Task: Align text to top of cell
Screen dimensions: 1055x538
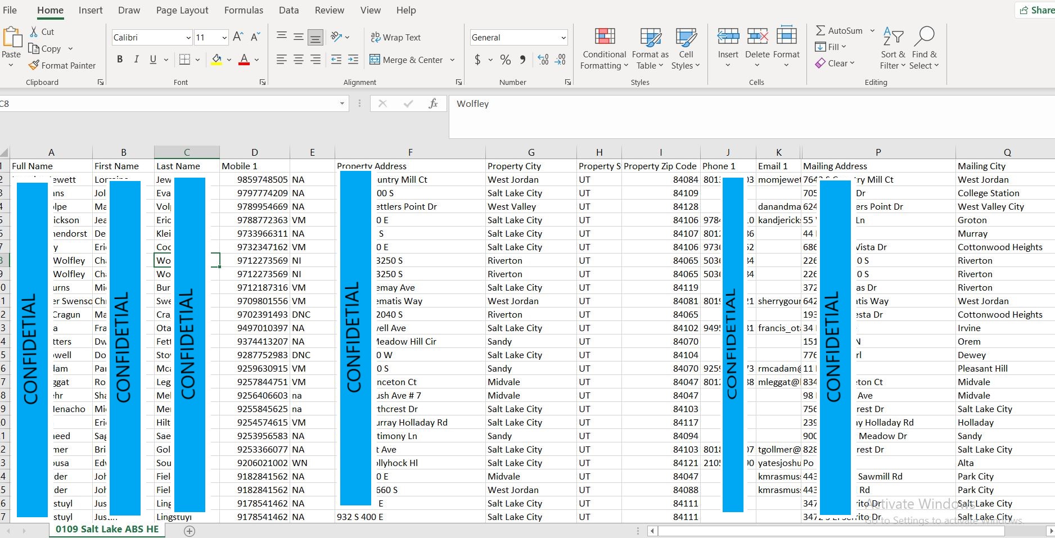Action: [282, 37]
